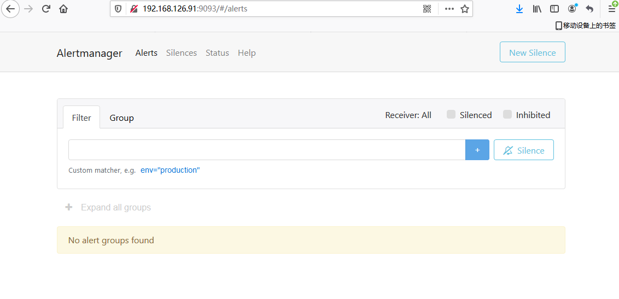Viewport: 619px width, 299px height.
Task: Open the browser hamburger menu
Action: pos(611,8)
